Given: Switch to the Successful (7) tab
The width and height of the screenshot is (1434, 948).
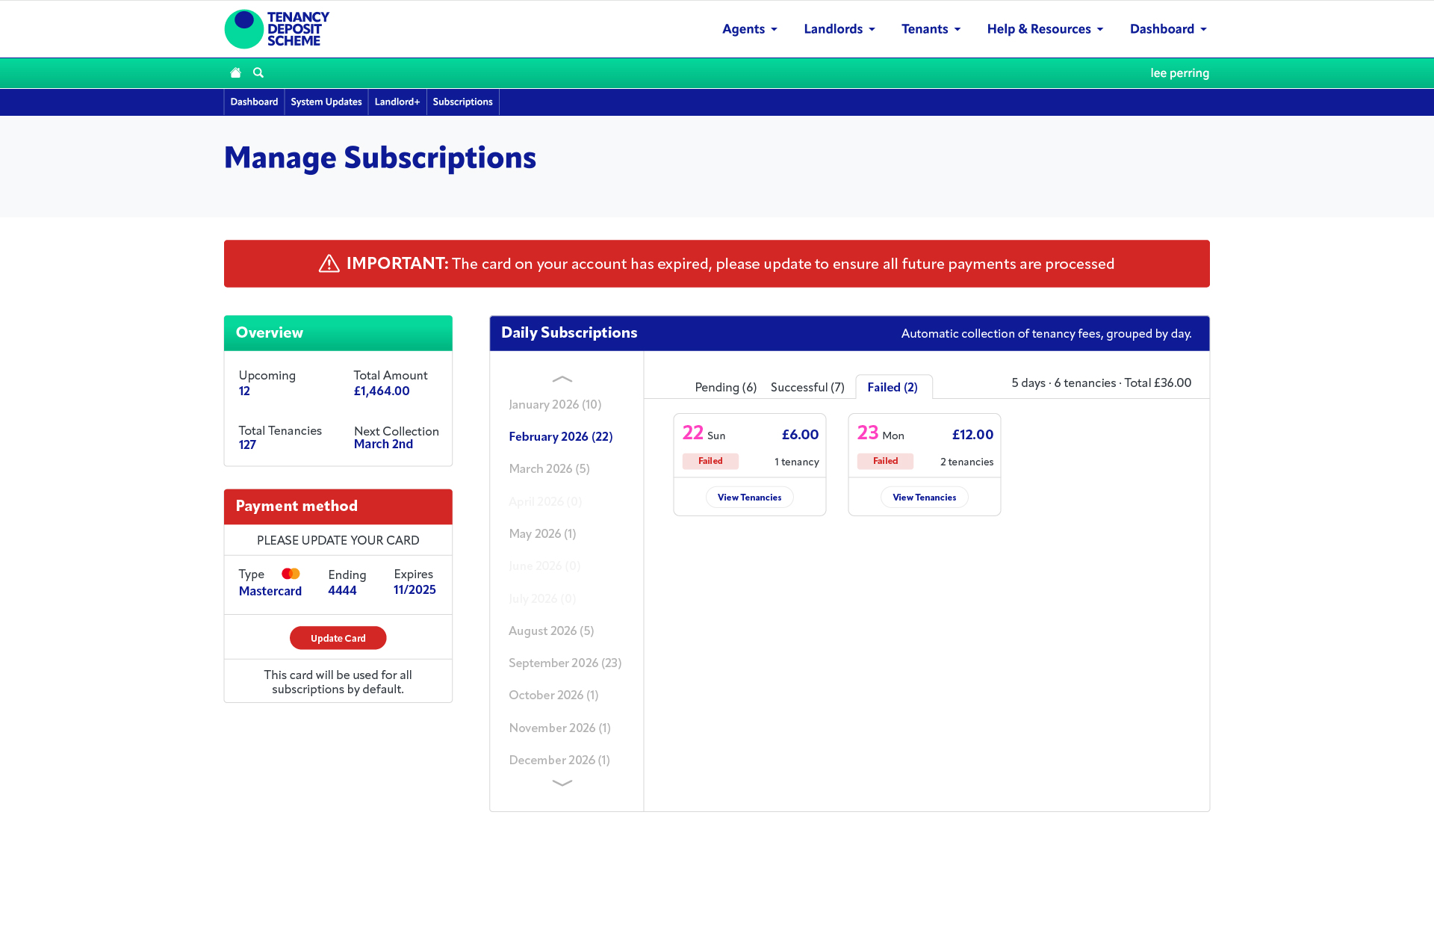Looking at the screenshot, I should click(x=807, y=387).
